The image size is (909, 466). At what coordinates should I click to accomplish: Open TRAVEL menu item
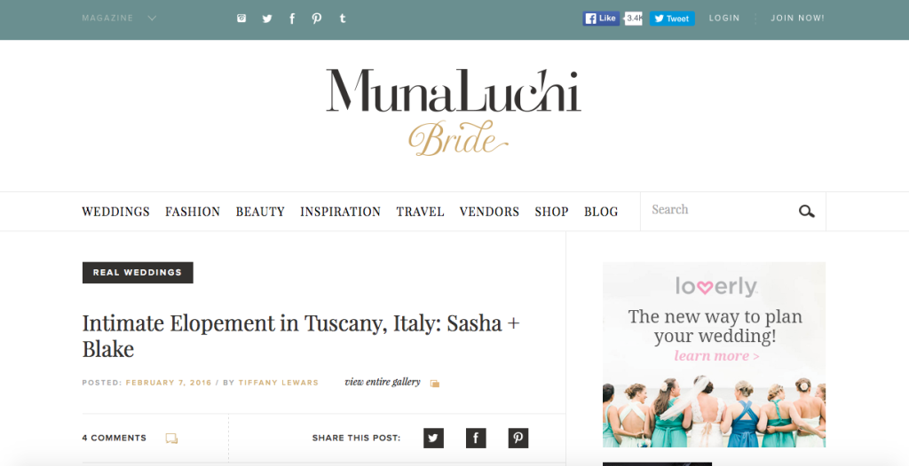pyautogui.click(x=420, y=212)
